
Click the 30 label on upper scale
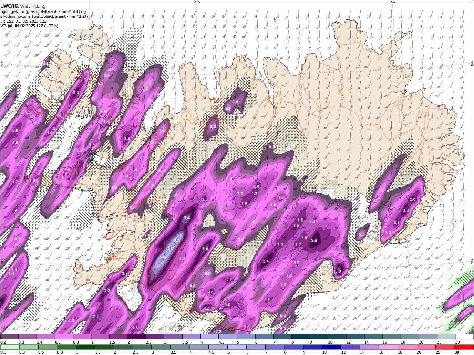point(457,342)
